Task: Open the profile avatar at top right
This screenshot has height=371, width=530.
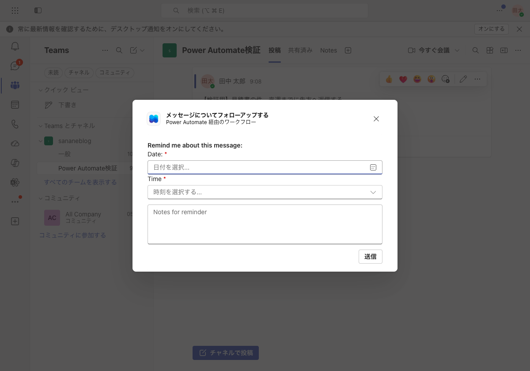Action: click(x=517, y=10)
